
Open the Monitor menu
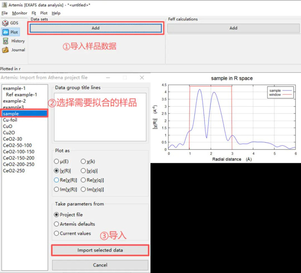click(x=20, y=13)
